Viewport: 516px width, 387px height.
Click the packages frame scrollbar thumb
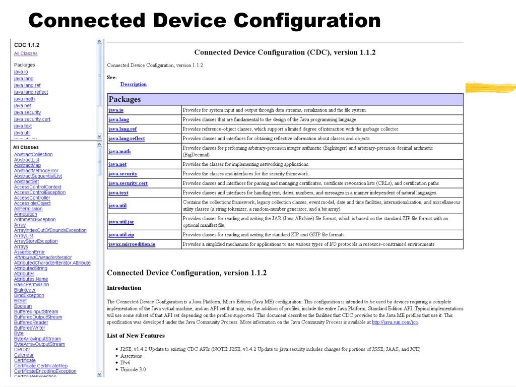[99, 75]
